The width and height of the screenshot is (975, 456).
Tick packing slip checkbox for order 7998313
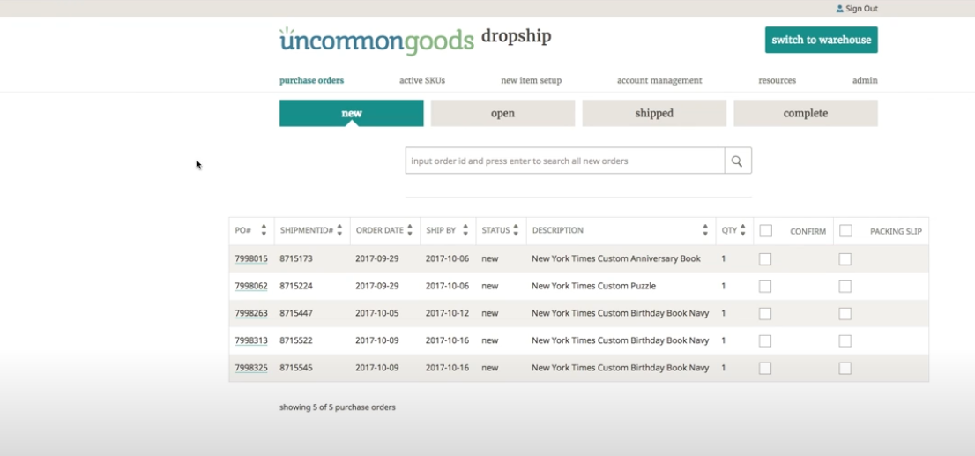[x=845, y=341]
